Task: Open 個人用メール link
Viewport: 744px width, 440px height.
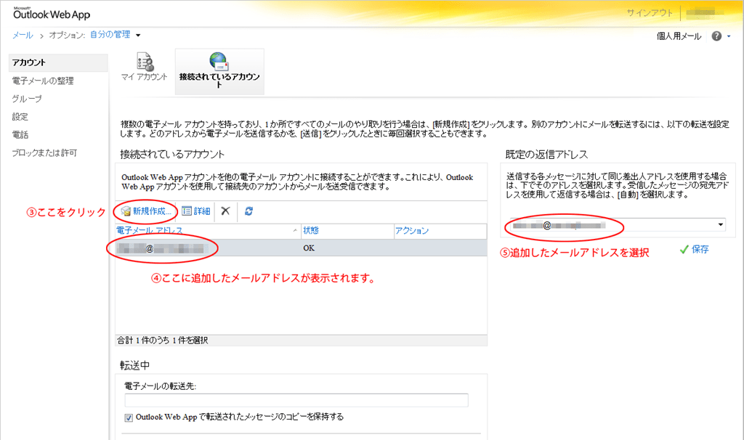Action: coord(679,36)
